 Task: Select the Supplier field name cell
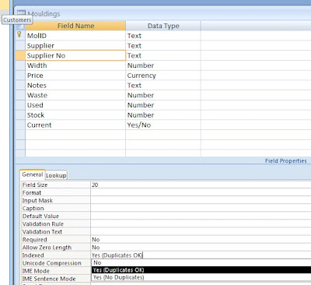[x=75, y=46]
